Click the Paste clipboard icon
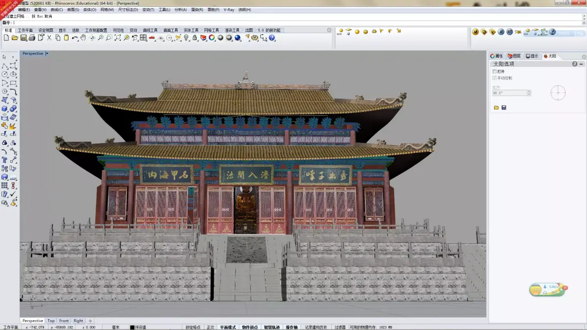The image size is (587, 330). 66,38
